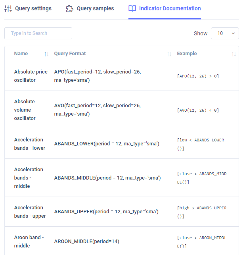Sort table by Example column arrows
The width and height of the screenshot is (243, 255).
coord(234,54)
